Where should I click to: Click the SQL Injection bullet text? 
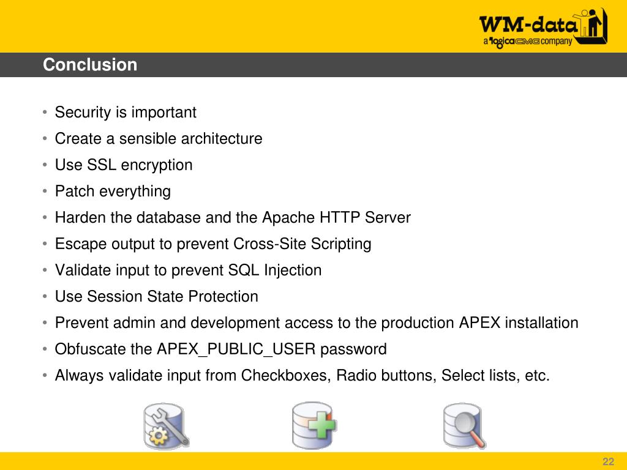pyautogui.click(x=188, y=270)
